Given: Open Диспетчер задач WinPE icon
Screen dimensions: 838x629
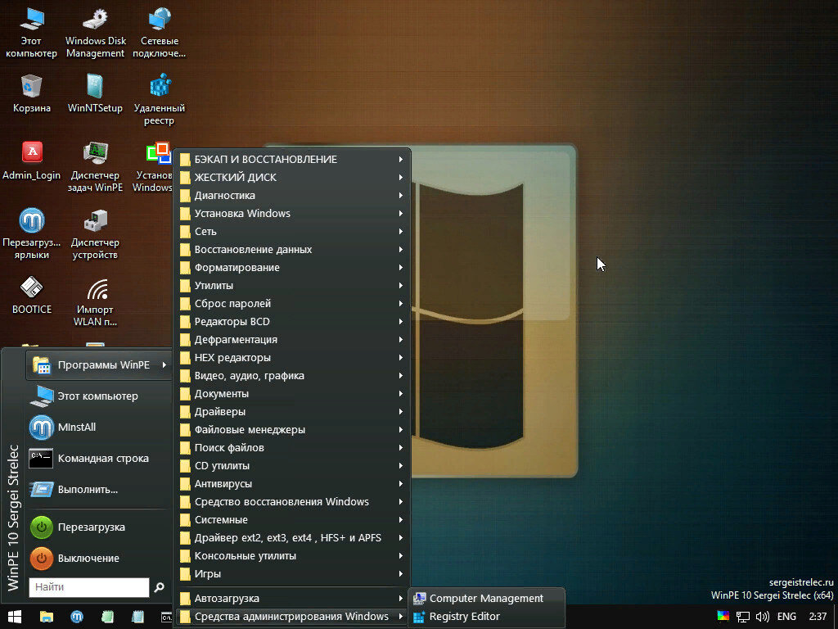Looking at the screenshot, I should [95, 167].
